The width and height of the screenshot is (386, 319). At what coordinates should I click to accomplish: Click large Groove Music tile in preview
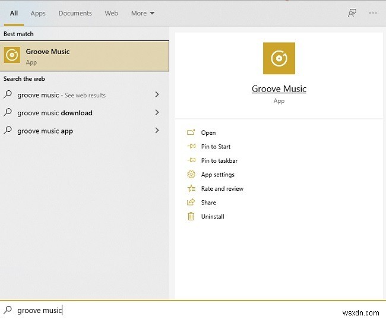(279, 58)
